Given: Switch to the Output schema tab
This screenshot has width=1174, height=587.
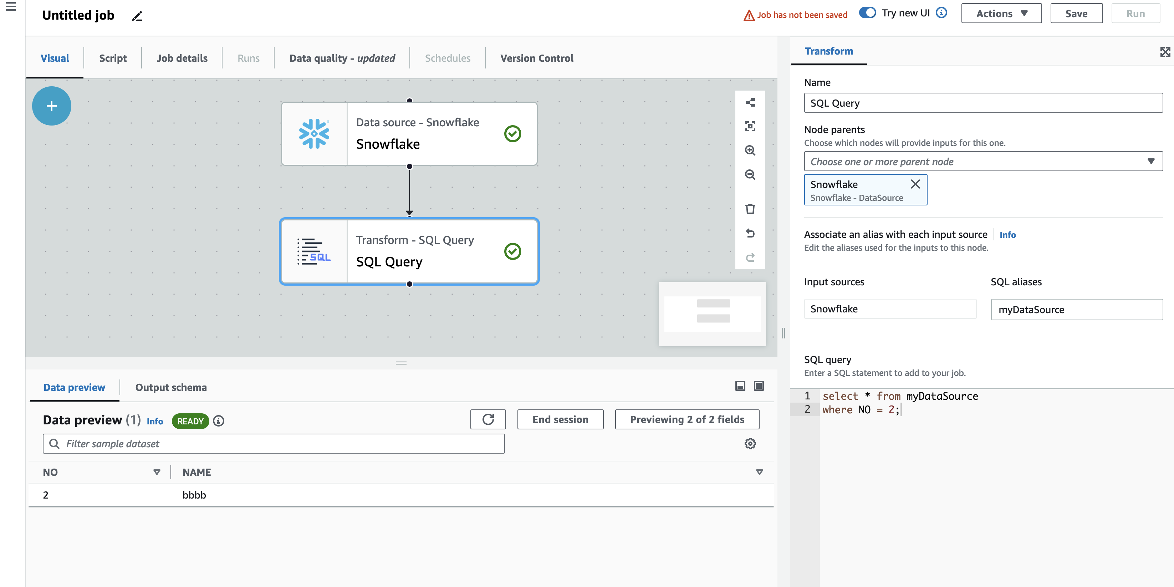Looking at the screenshot, I should click(x=171, y=387).
